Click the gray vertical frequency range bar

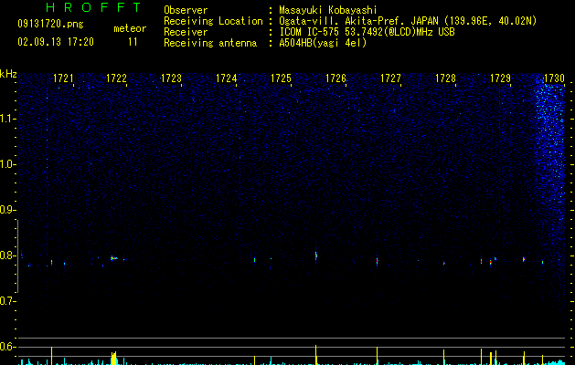[x=17, y=255]
